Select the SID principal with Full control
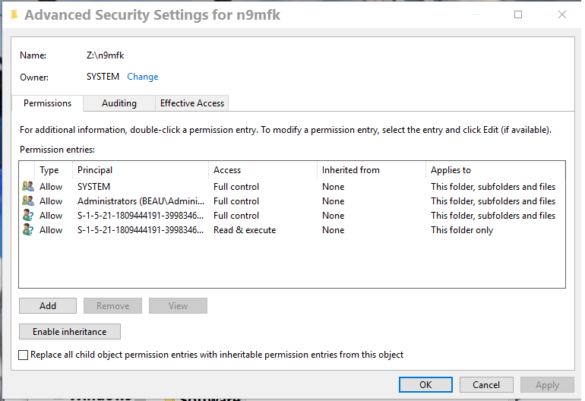Viewport: 585px width, 401px height. coord(141,216)
